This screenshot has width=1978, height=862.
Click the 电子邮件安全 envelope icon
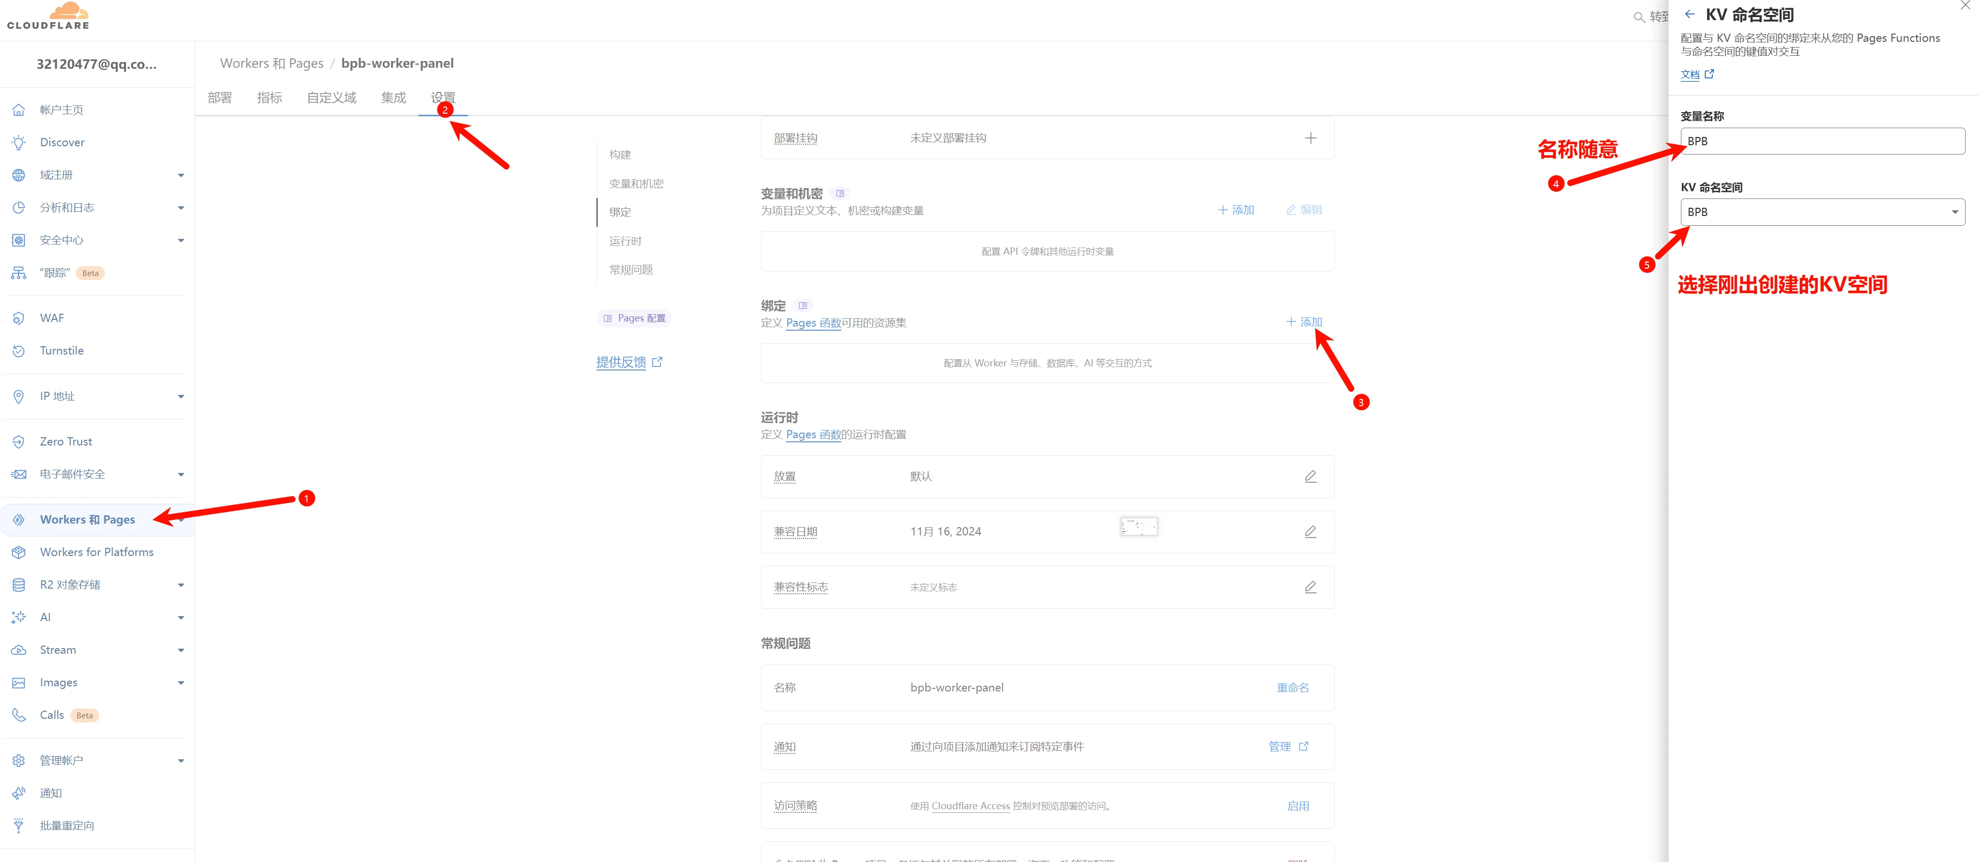tap(19, 474)
